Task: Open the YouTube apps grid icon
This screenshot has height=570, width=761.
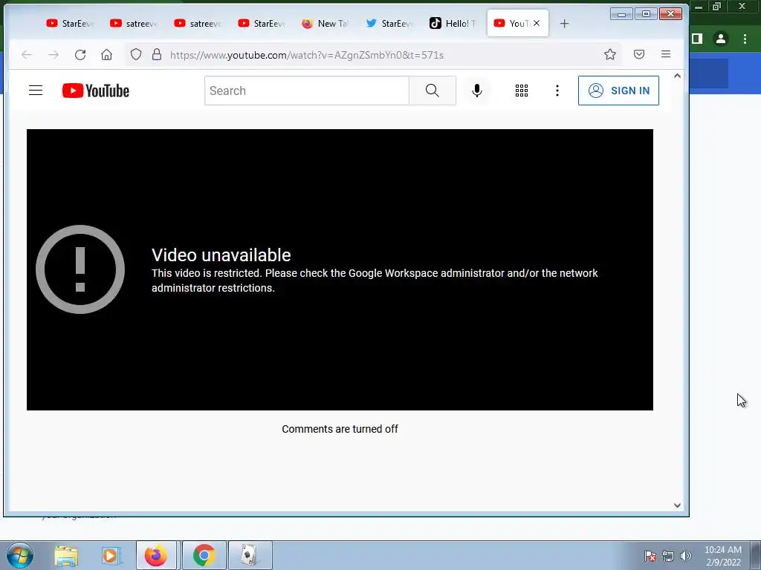Action: (x=522, y=91)
